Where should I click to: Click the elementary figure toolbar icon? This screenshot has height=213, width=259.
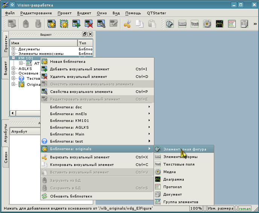(x=170, y=24)
